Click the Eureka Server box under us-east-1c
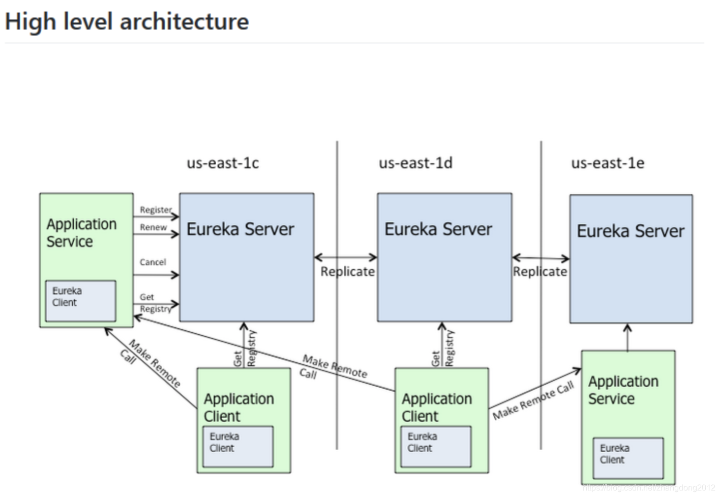Image resolution: width=720 pixels, height=497 pixels. click(247, 257)
